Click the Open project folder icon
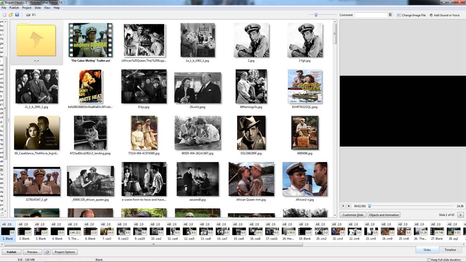Screen dimensions: 466x262 [x=11, y=15]
